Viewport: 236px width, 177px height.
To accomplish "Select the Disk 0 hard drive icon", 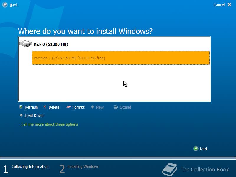I will pos(26,44).
